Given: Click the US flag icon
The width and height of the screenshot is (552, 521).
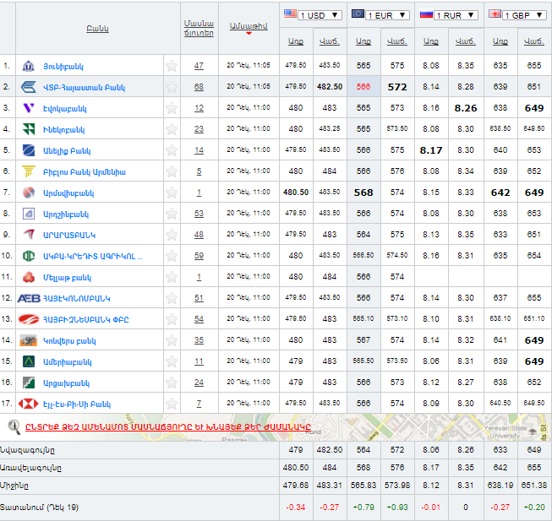Looking at the screenshot, I should [290, 14].
